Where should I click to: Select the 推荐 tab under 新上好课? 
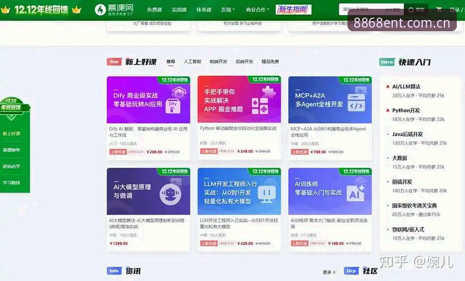tap(170, 62)
